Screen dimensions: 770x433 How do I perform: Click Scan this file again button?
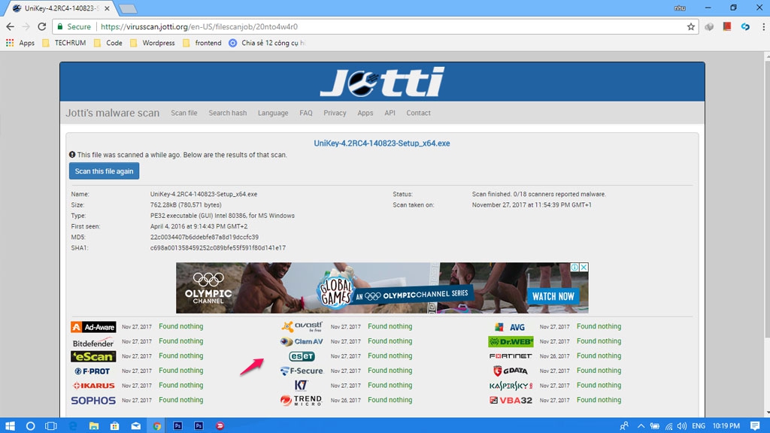point(104,171)
